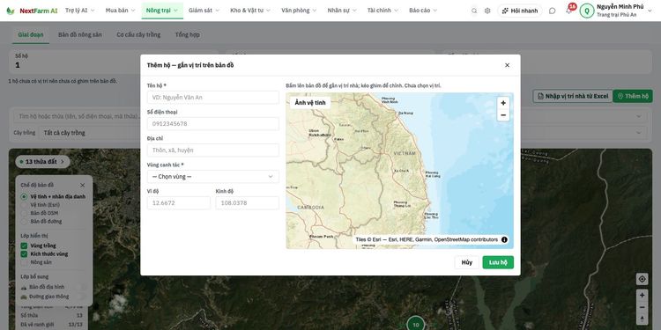This screenshot has height=330, width=661.
Task: Expand the Tài chính menu
Action: tap(382, 11)
